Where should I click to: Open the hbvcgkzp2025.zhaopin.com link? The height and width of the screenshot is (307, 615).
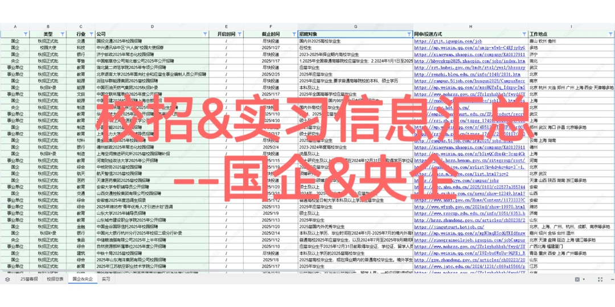click(469, 61)
